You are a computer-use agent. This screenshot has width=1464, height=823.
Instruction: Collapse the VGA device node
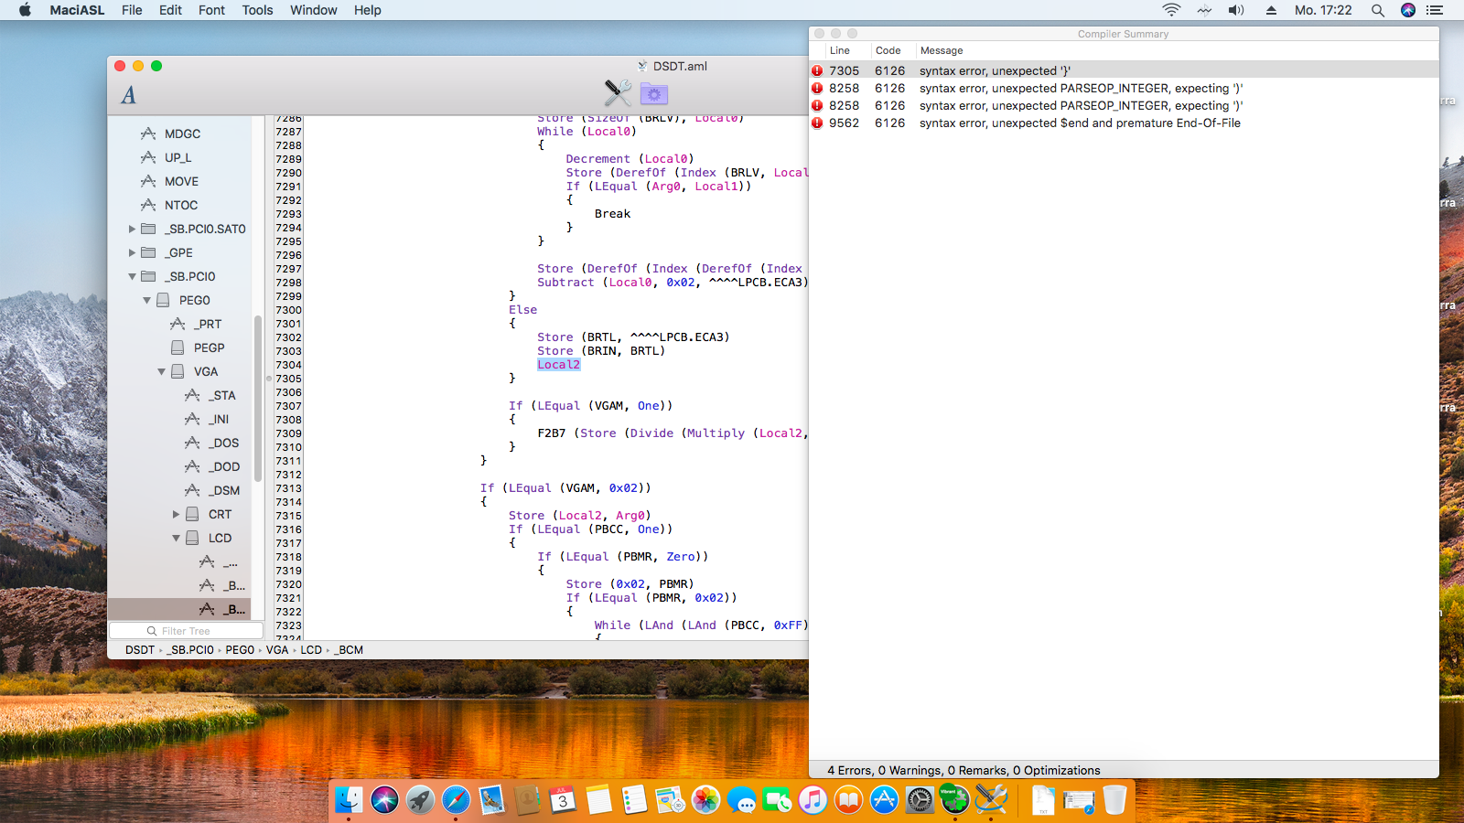(161, 372)
